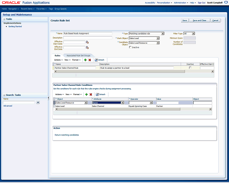Open the Getting Started link

(x=15, y=26)
